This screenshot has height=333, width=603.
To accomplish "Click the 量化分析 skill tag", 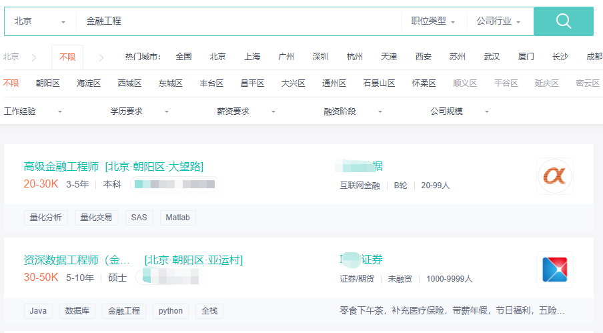I will click(45, 218).
